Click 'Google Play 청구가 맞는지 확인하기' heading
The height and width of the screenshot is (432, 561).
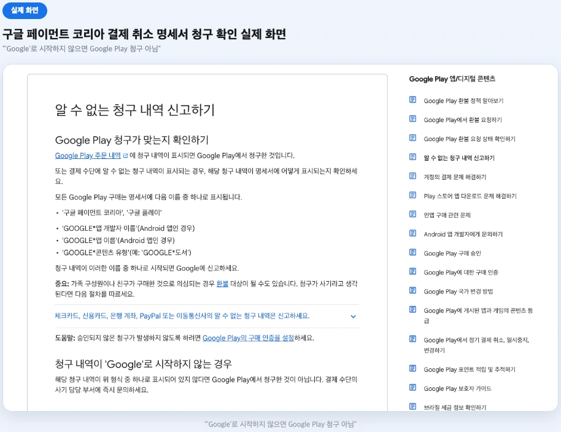click(x=132, y=140)
